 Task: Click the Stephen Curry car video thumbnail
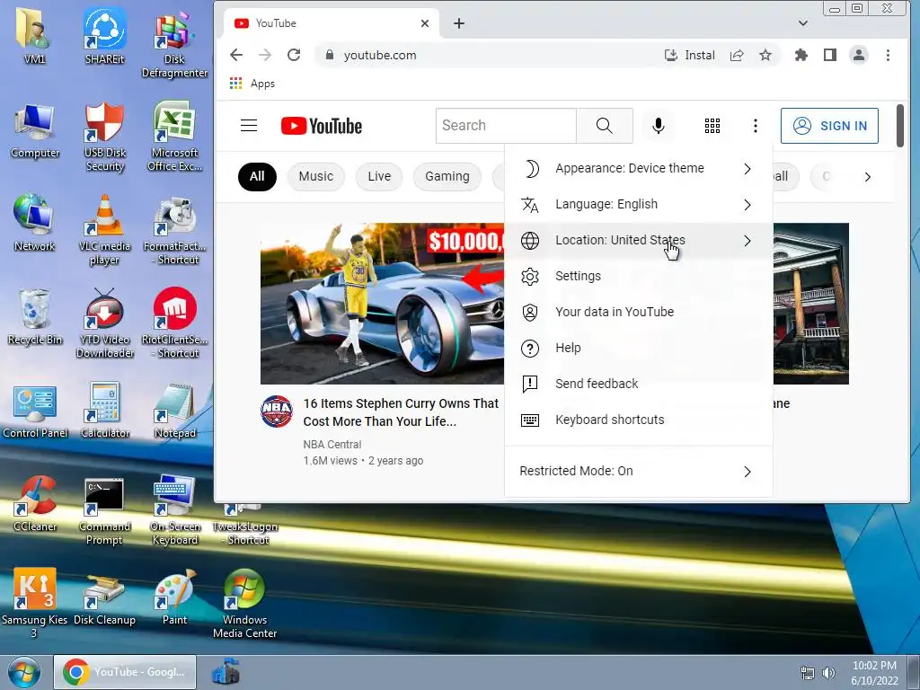pos(382,304)
